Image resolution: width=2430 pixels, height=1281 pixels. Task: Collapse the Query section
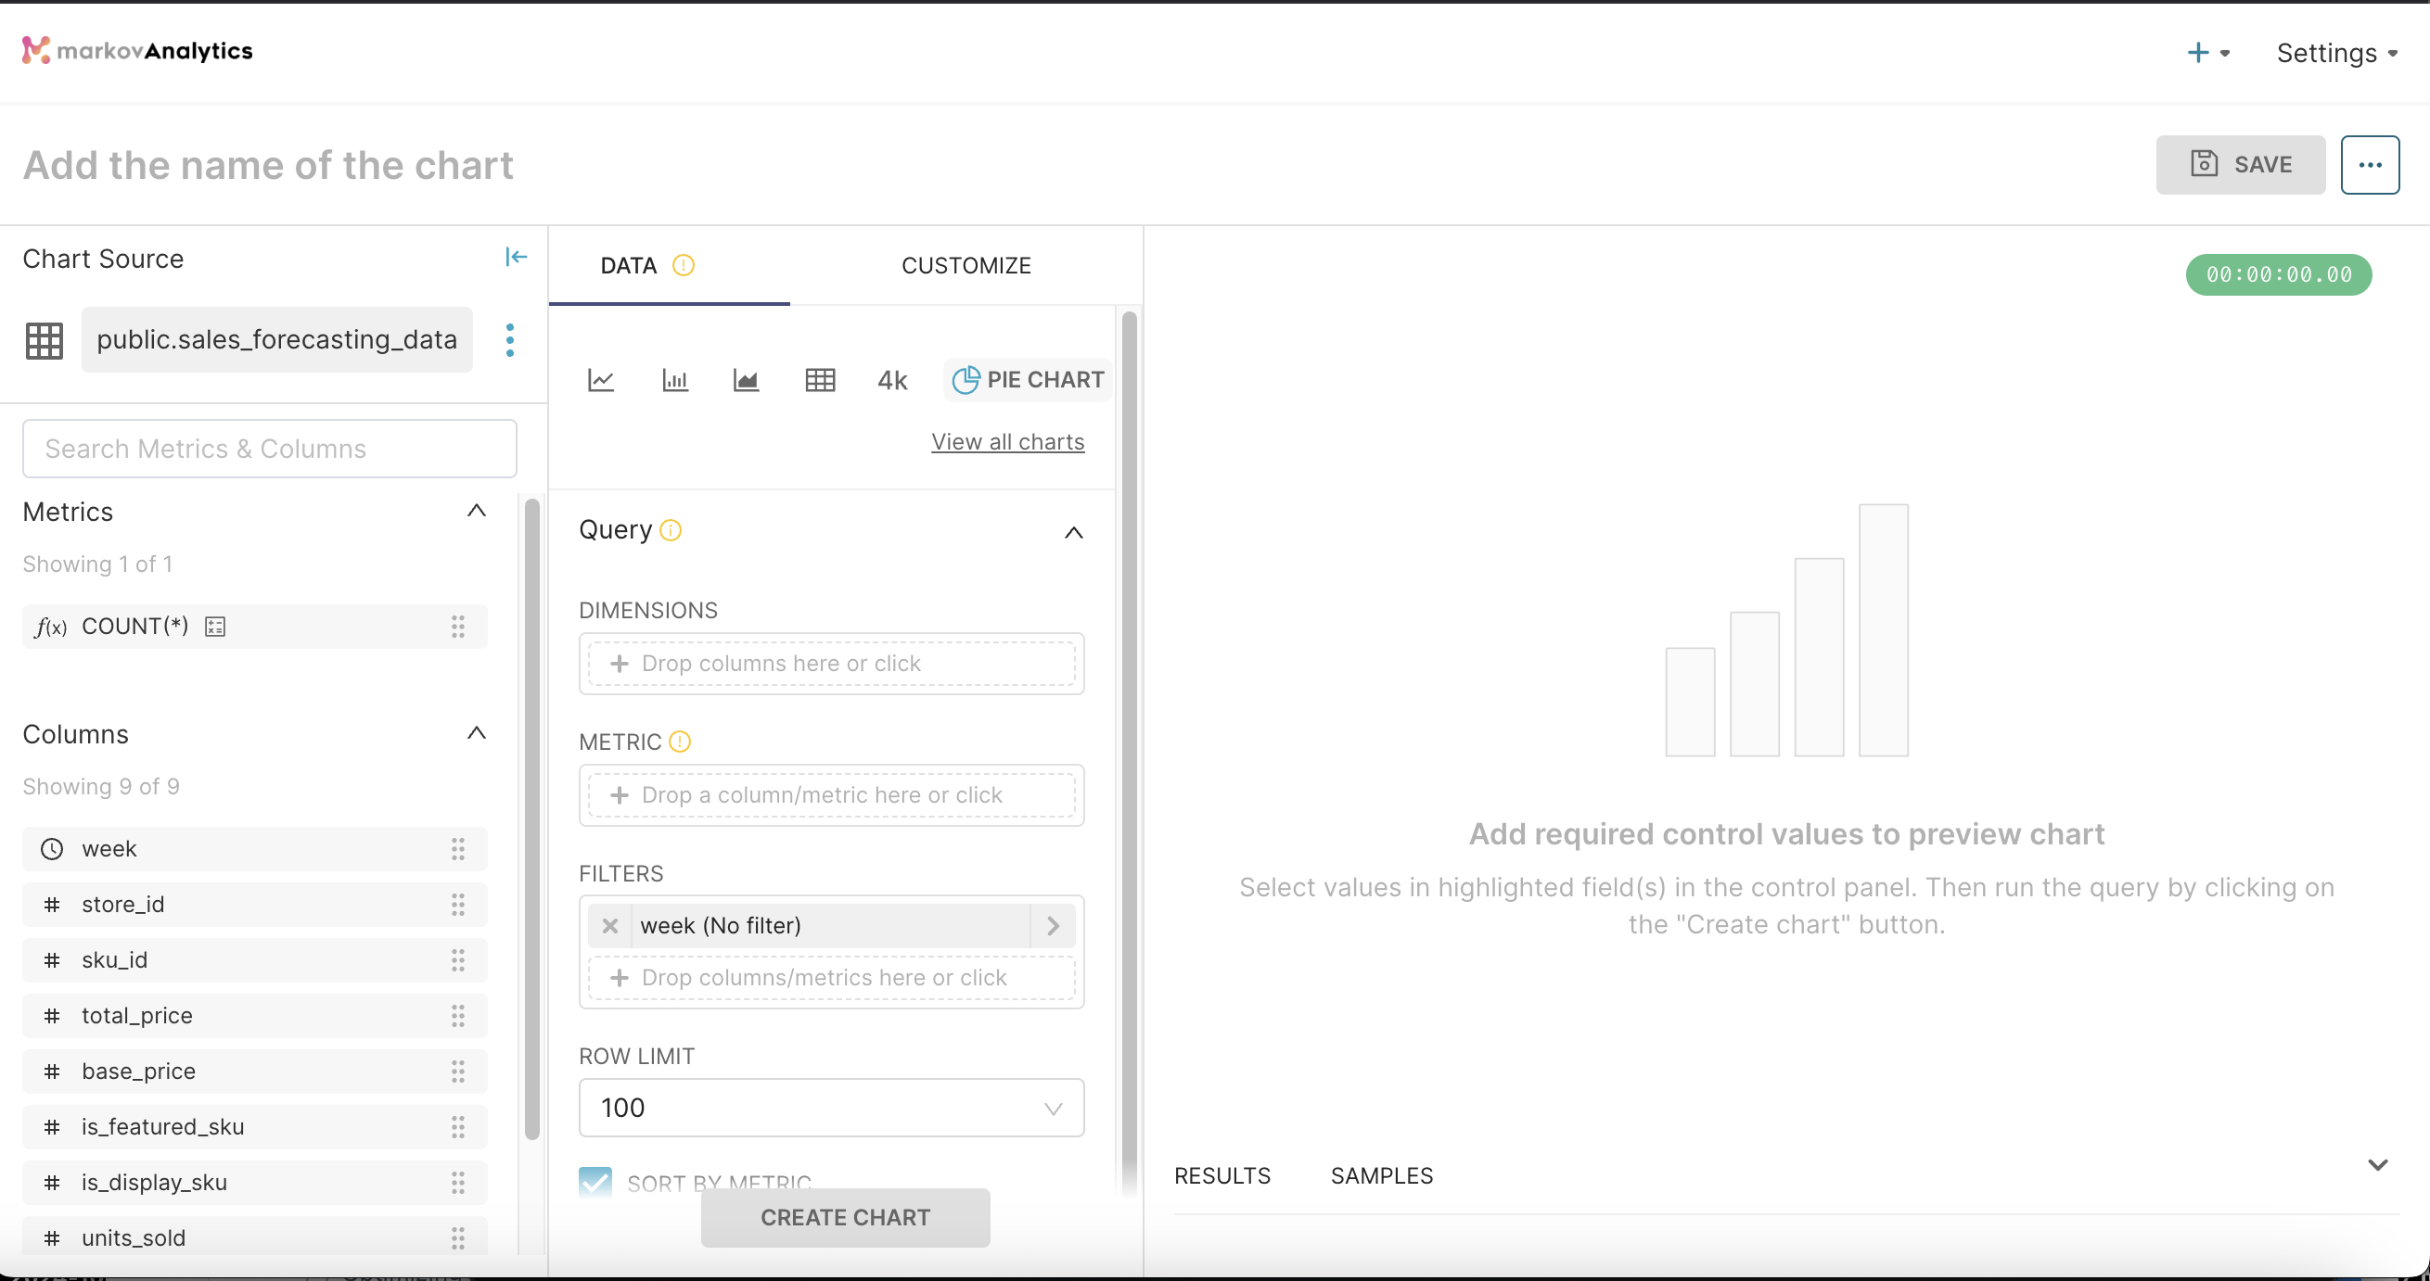(1073, 533)
